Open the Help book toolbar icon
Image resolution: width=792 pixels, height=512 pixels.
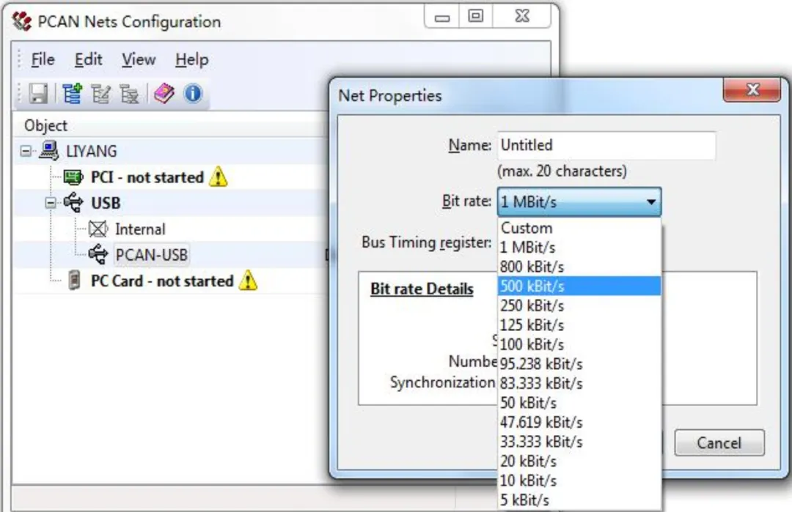(x=164, y=94)
